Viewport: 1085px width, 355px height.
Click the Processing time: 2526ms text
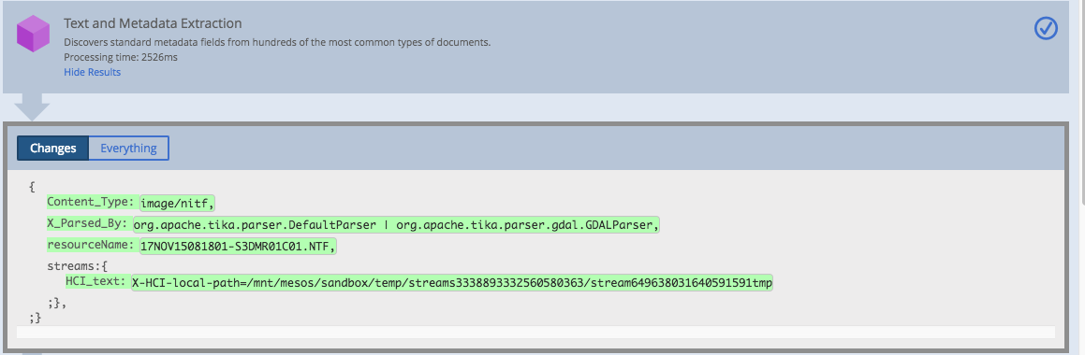[121, 57]
